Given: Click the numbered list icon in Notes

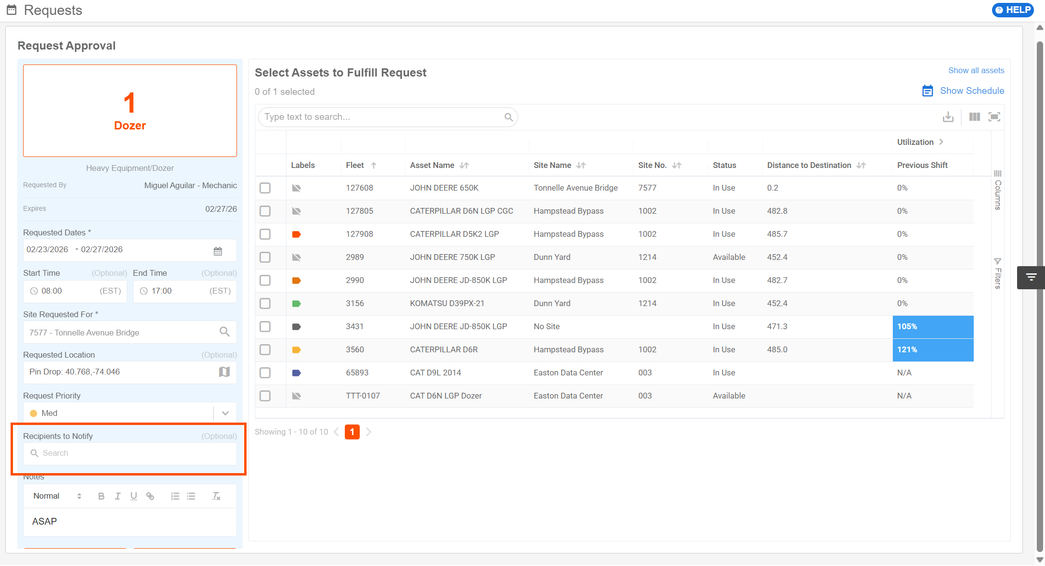Looking at the screenshot, I should [175, 496].
